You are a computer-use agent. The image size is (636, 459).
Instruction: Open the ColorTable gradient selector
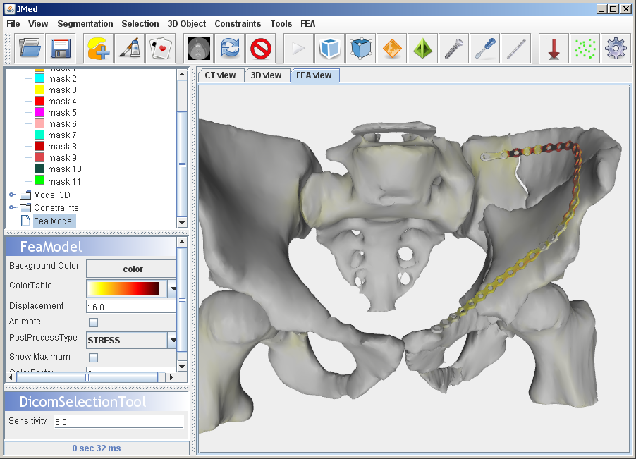pos(172,288)
